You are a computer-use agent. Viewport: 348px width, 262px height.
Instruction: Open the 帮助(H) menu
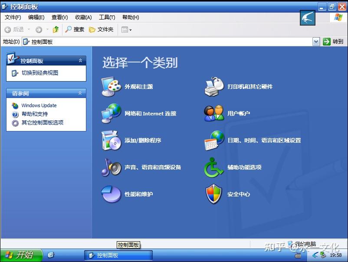(x=131, y=17)
